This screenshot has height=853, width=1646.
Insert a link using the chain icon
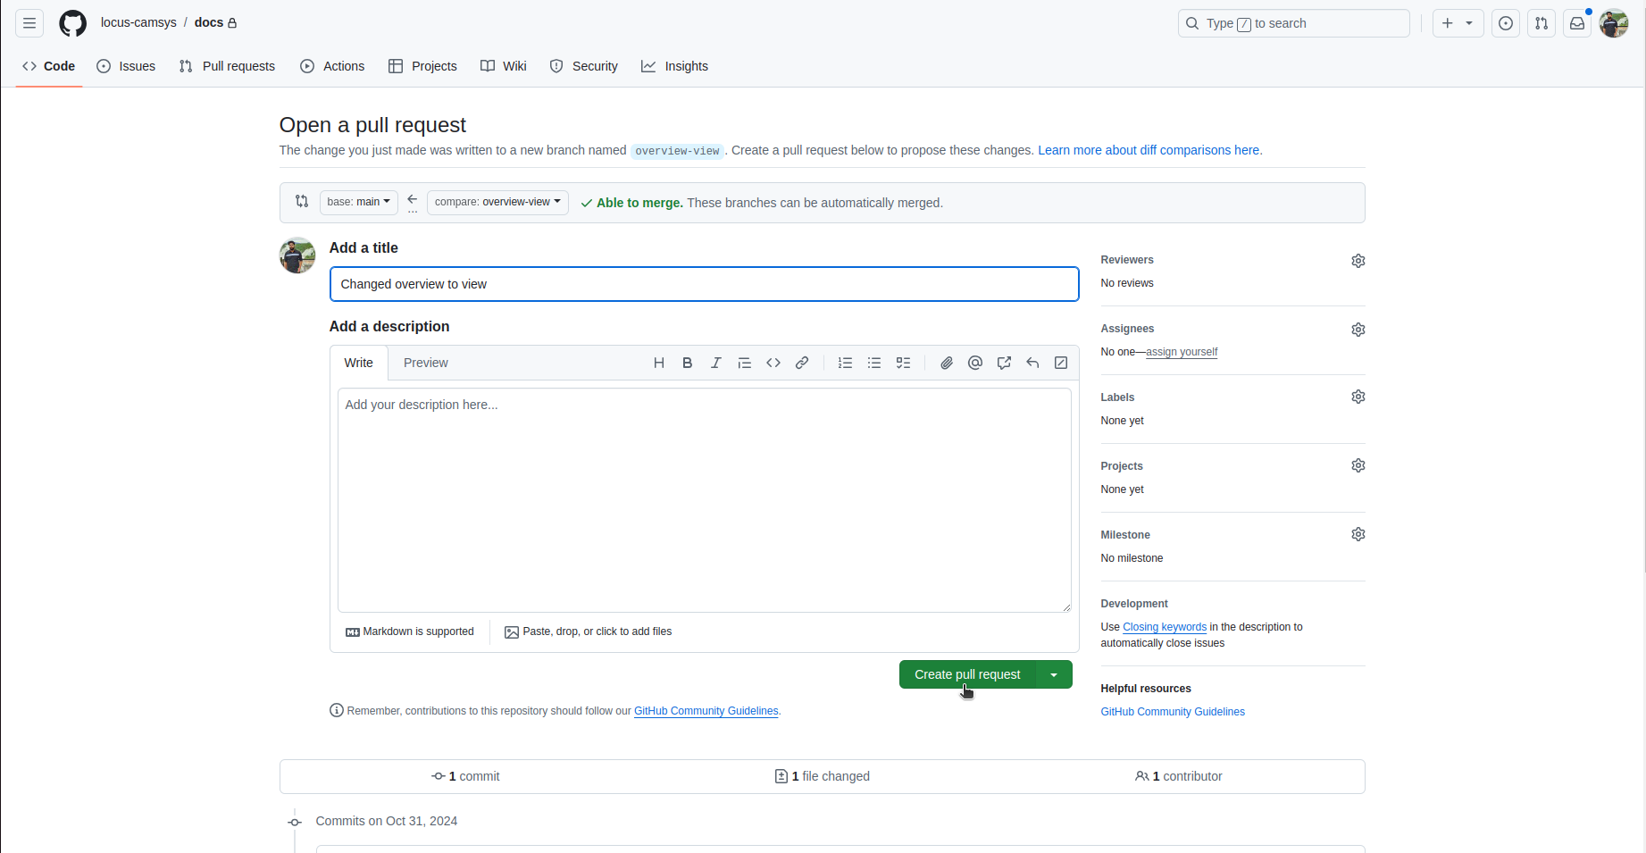pyautogui.click(x=802, y=363)
